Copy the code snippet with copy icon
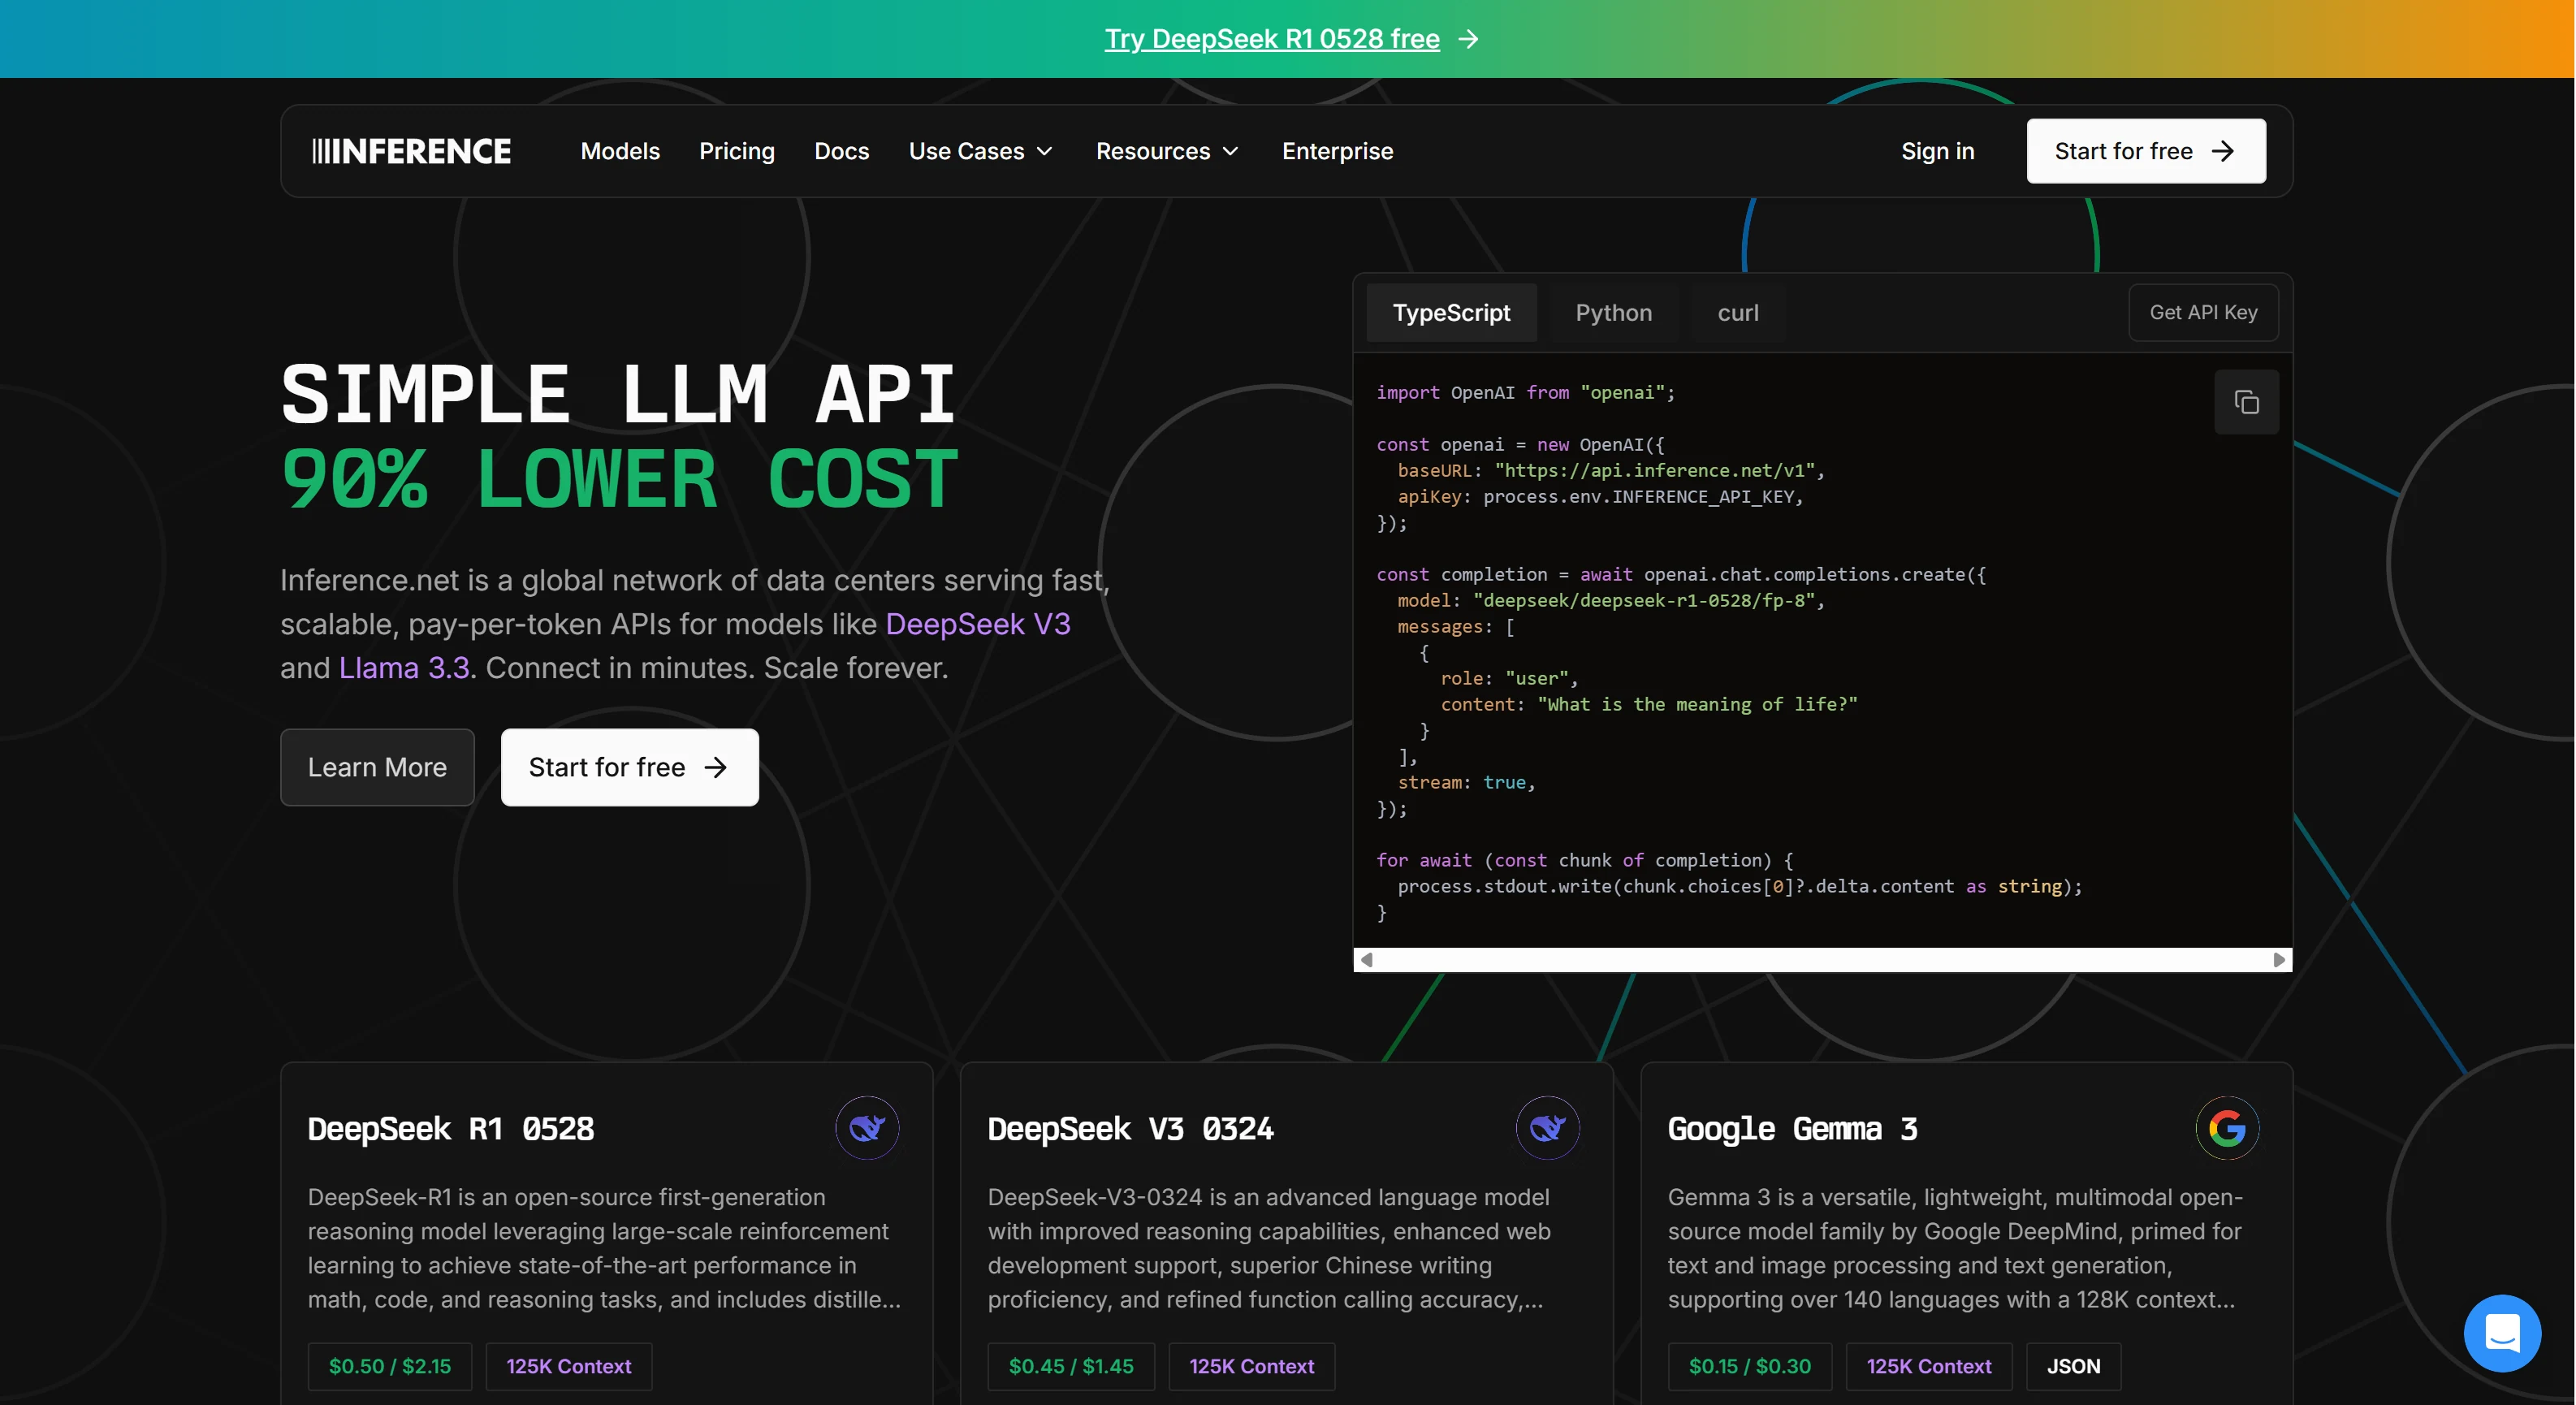The height and width of the screenshot is (1405, 2576). (2246, 402)
